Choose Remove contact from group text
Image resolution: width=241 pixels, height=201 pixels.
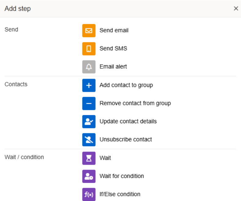pos(135,103)
